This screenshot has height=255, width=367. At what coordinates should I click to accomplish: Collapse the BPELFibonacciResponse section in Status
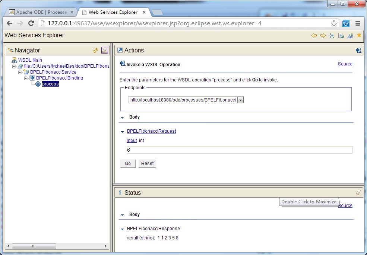tap(122, 229)
